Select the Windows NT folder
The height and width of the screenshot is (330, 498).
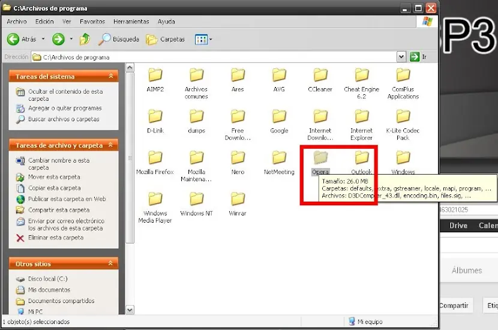point(197,204)
